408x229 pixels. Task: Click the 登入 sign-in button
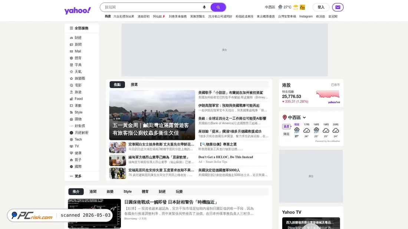(x=321, y=7)
